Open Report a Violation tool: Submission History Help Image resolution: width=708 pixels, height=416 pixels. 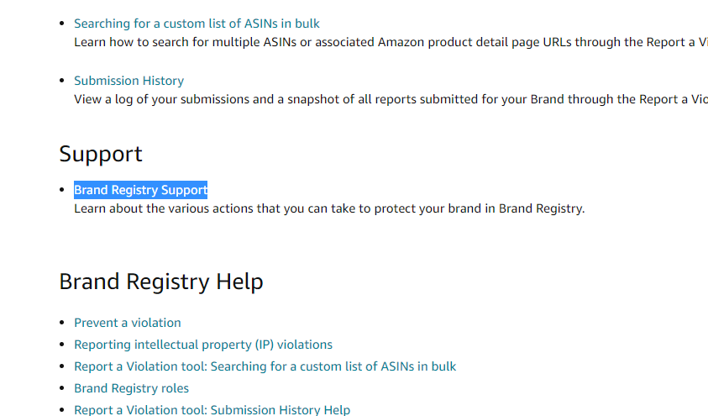(212, 410)
